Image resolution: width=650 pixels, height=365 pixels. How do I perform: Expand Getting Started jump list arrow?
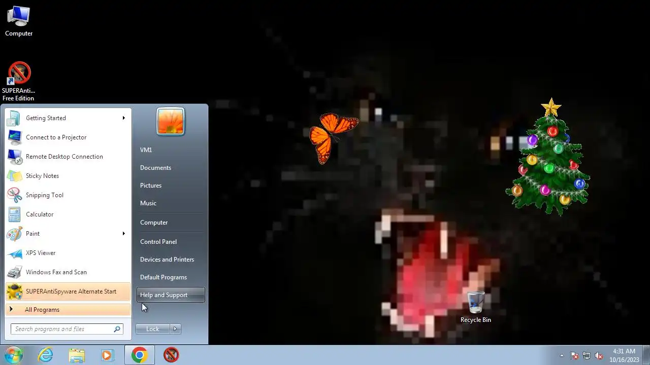pyautogui.click(x=123, y=118)
